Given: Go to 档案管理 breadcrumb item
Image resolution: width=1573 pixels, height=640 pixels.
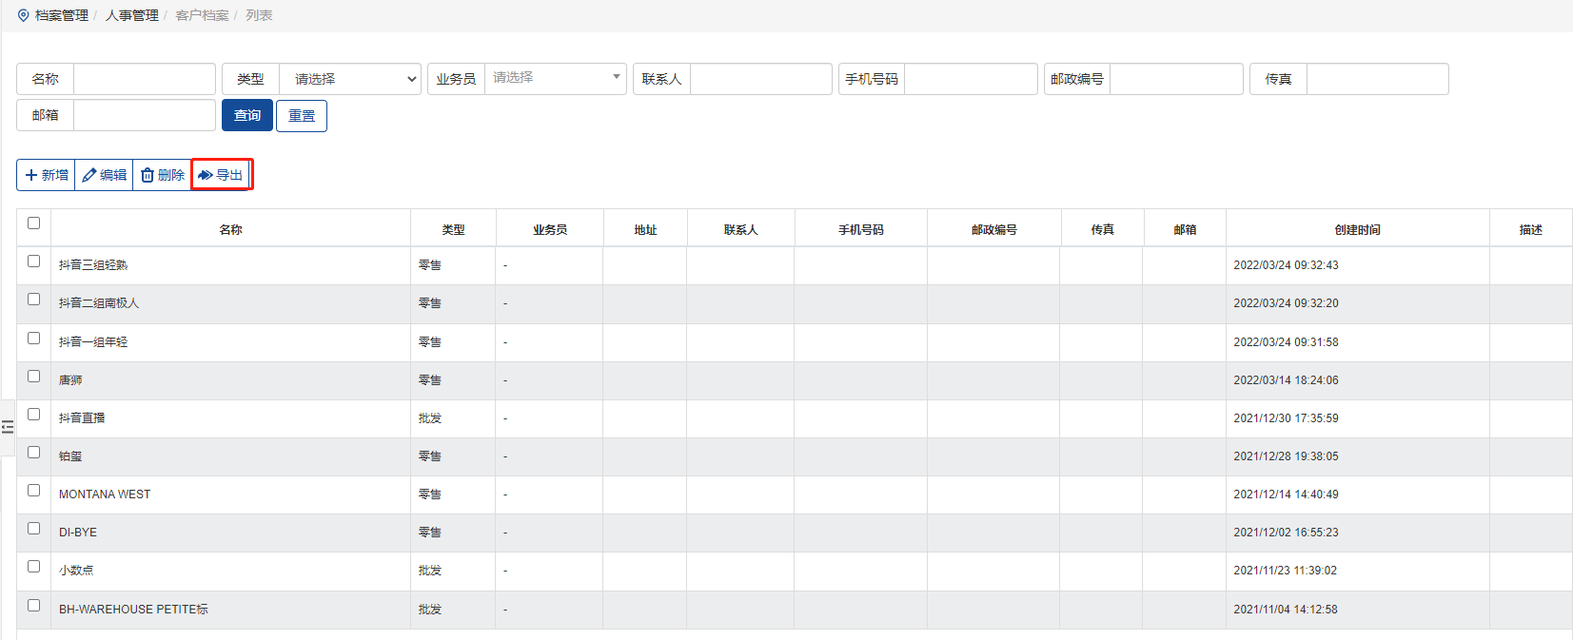Looking at the screenshot, I should tap(62, 16).
